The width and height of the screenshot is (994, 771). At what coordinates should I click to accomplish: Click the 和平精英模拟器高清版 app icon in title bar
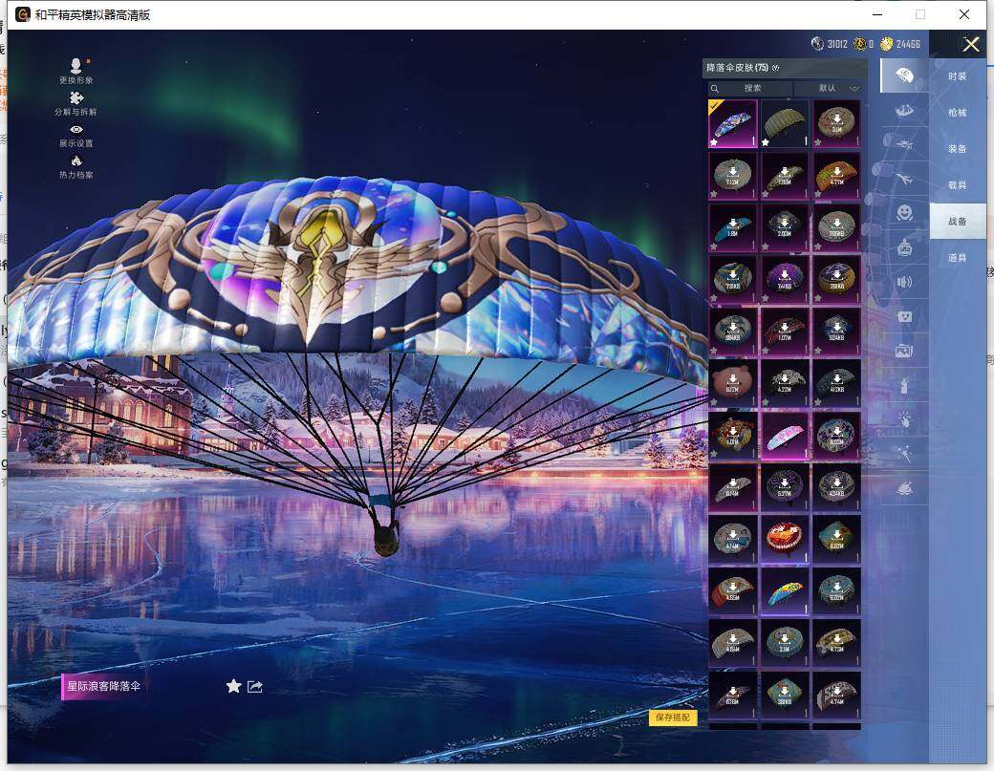pyautogui.click(x=23, y=14)
